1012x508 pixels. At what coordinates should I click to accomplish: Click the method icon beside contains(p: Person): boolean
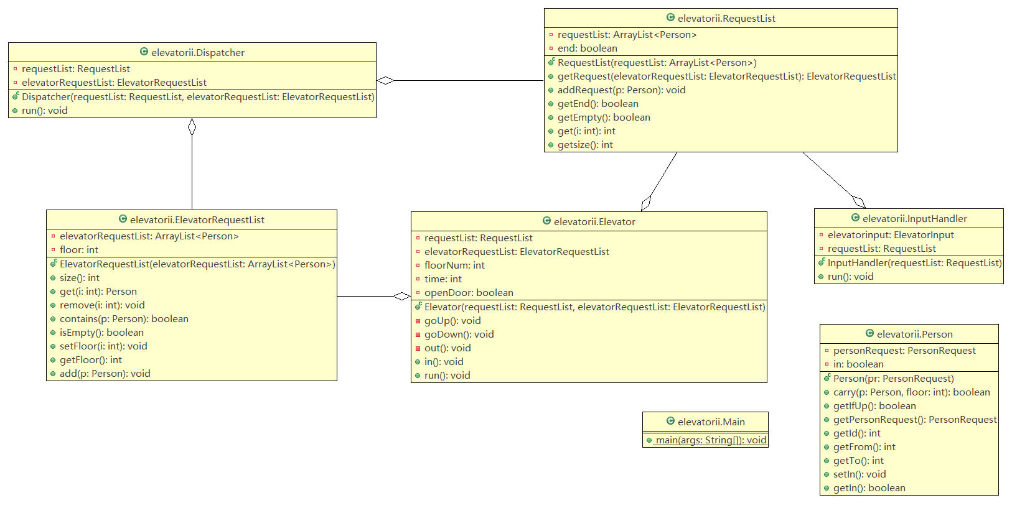[x=54, y=319]
